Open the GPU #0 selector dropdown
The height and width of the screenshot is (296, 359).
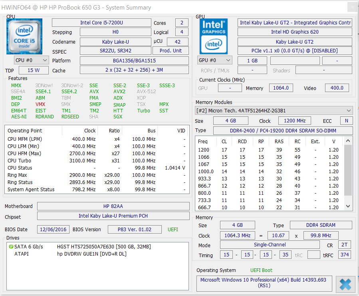tap(215, 60)
